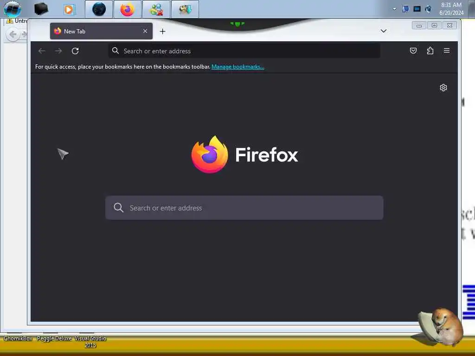The height and width of the screenshot is (356, 475).
Task: Open the media player taskbar icon
Action: coord(69,10)
